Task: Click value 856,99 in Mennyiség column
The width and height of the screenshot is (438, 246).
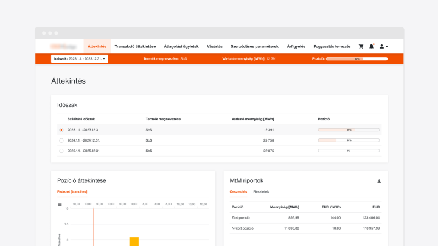Action: pyautogui.click(x=294, y=218)
